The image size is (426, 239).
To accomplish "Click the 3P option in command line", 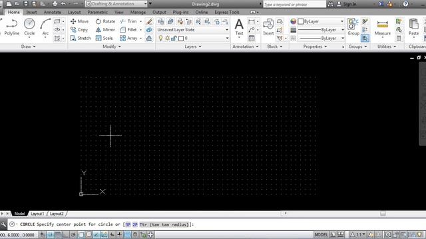I will pos(128,224).
